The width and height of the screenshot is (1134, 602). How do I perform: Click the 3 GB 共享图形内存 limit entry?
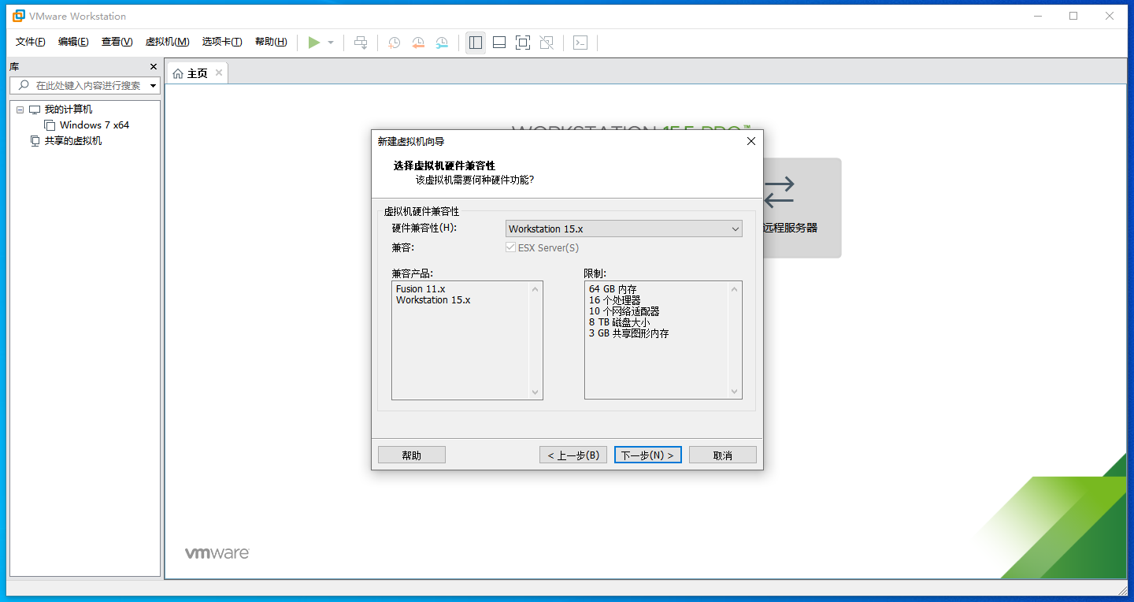629,333
